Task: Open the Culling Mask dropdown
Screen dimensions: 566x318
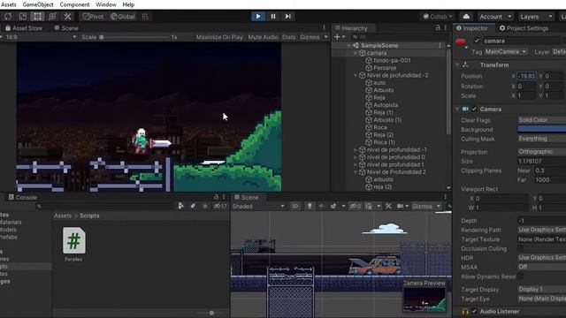Action: (541, 139)
